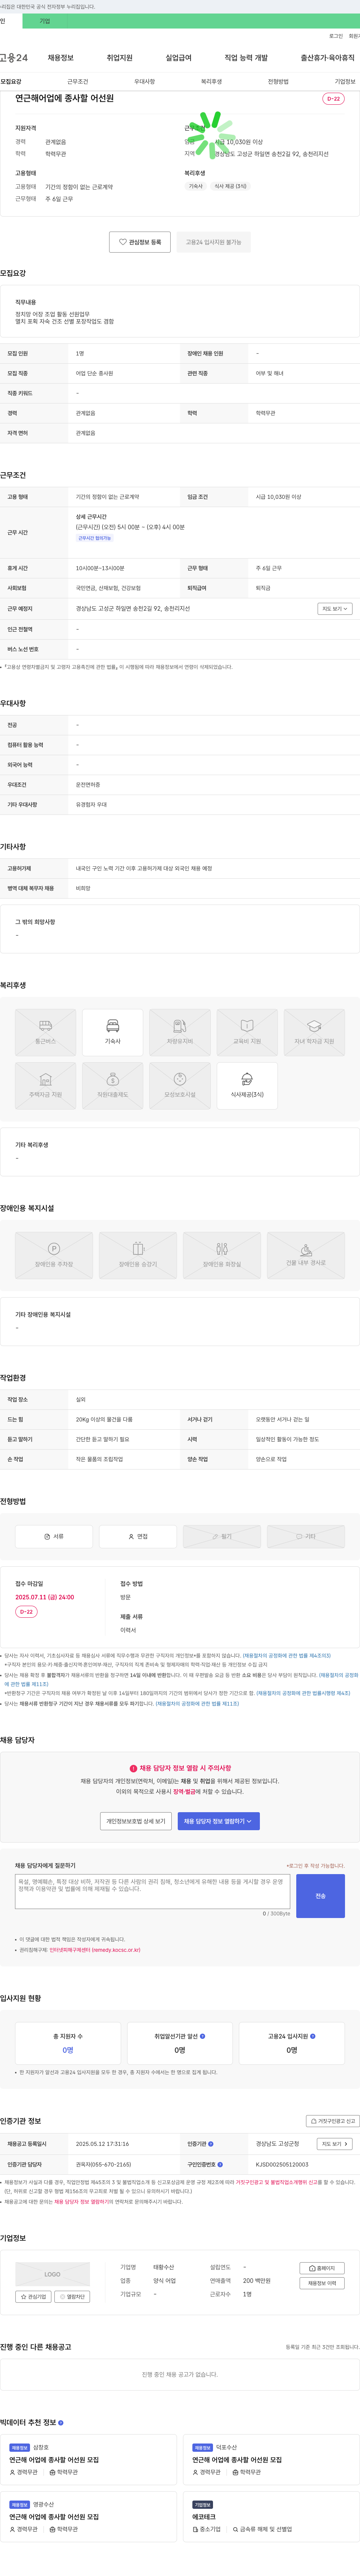Click the 고용24 site logo

coord(14,58)
